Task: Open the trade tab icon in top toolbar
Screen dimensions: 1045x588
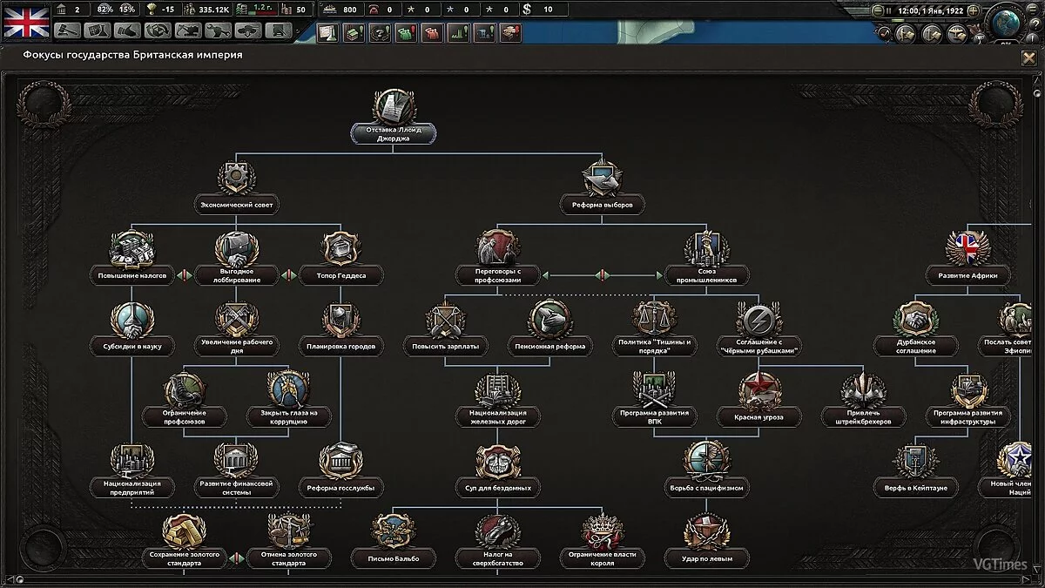Action: point(157,31)
